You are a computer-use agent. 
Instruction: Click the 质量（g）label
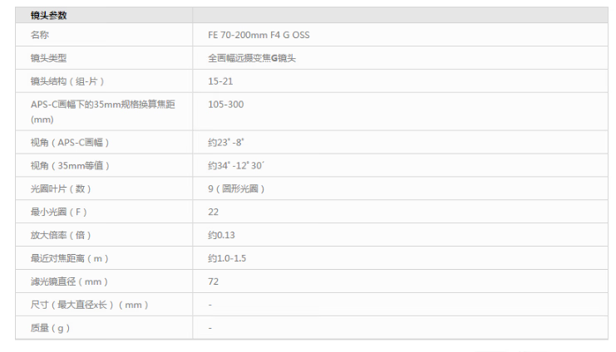point(50,328)
